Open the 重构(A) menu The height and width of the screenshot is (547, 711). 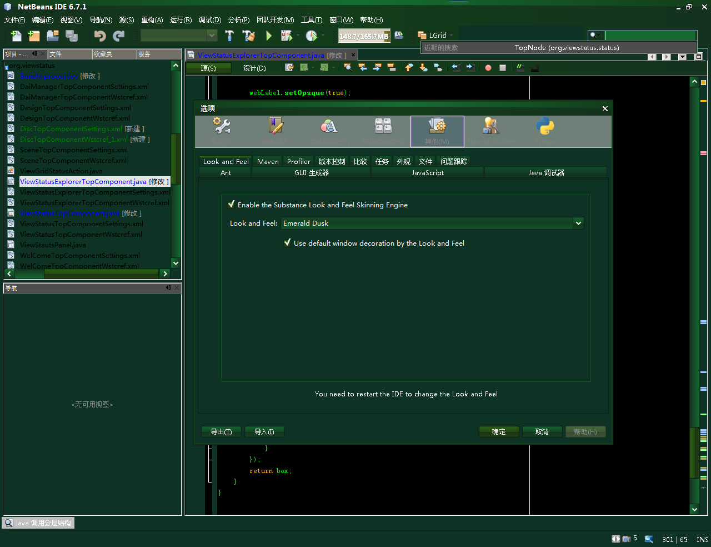[x=152, y=20]
